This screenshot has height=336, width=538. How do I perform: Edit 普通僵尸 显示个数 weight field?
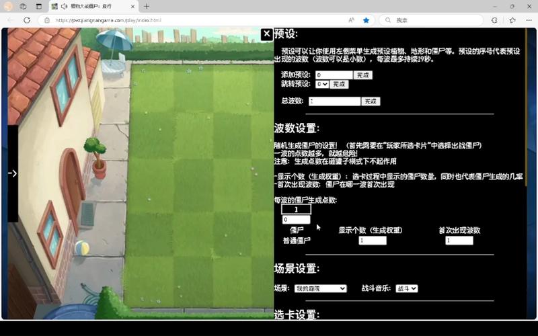[x=373, y=241]
